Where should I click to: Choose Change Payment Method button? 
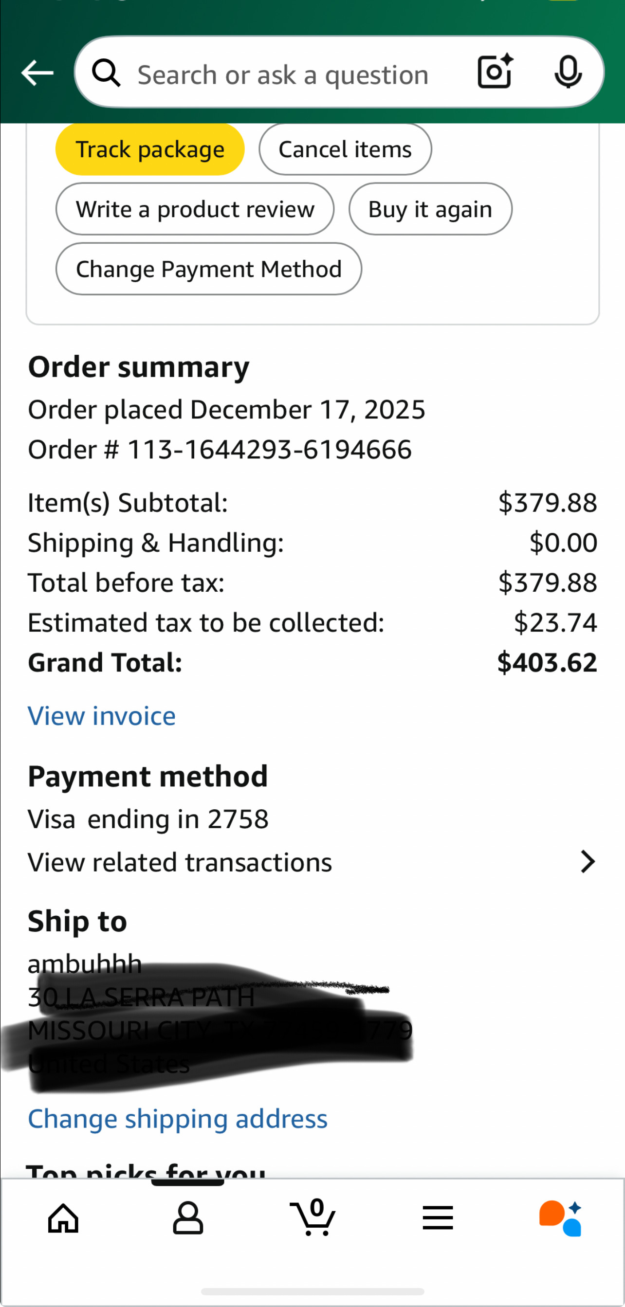[209, 269]
